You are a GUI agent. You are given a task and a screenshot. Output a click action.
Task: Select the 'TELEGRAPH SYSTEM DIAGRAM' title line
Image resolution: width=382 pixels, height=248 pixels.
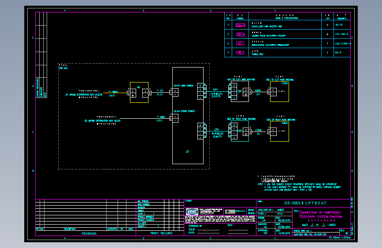click(x=320, y=217)
